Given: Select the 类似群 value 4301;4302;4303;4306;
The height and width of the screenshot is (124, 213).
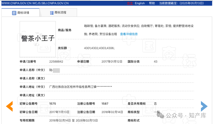Looking at the screenshot, I should click(99, 48).
